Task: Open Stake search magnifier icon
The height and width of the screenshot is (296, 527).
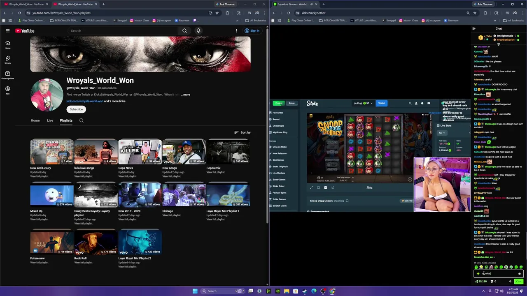Action: [410, 103]
